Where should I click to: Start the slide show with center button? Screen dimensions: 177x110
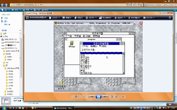(x=99, y=97)
